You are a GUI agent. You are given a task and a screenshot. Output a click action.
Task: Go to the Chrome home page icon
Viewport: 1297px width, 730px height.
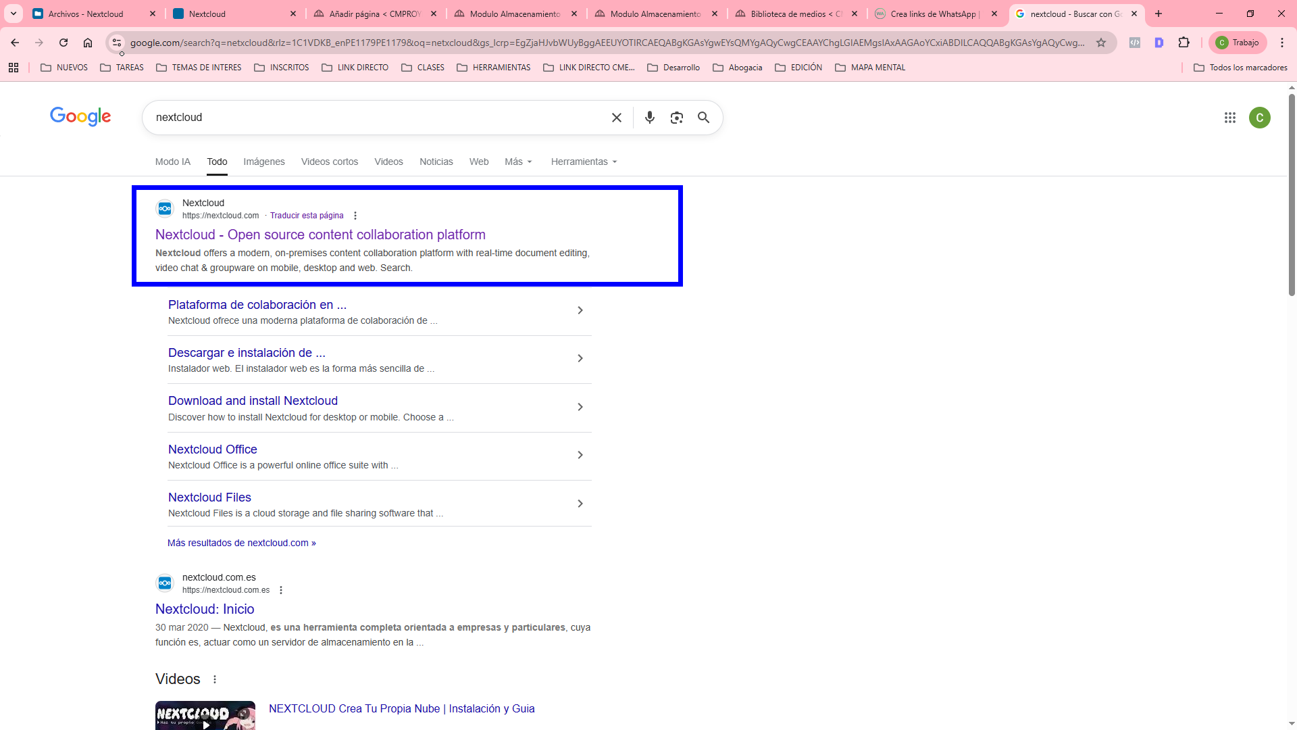click(x=88, y=43)
